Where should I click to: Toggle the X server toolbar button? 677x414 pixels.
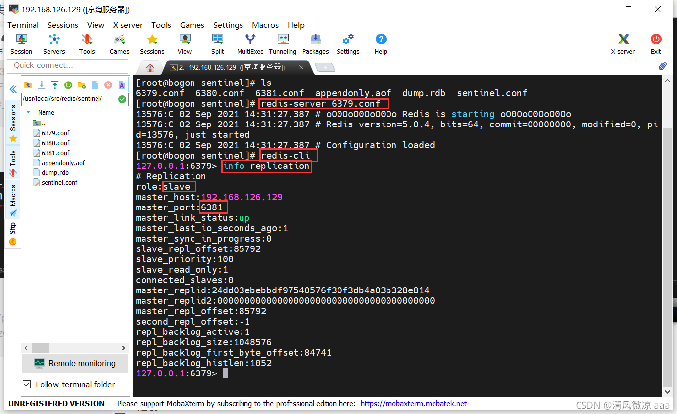[623, 44]
